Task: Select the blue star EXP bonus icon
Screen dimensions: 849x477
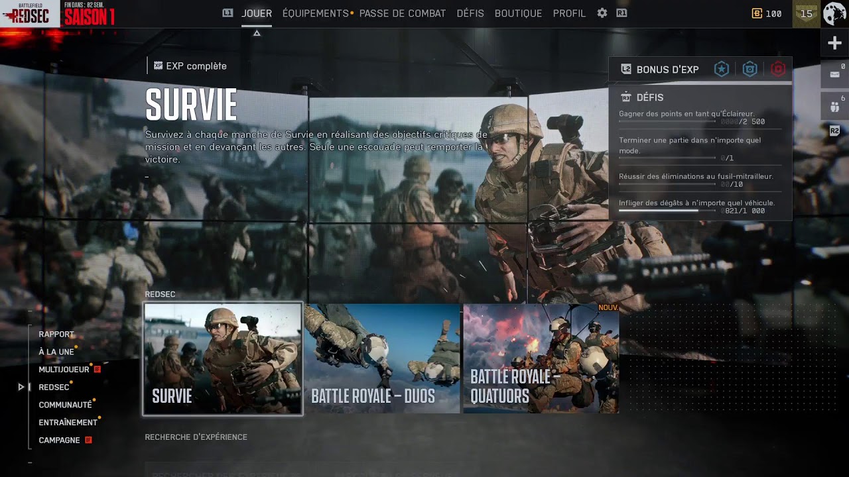Action: coord(722,69)
